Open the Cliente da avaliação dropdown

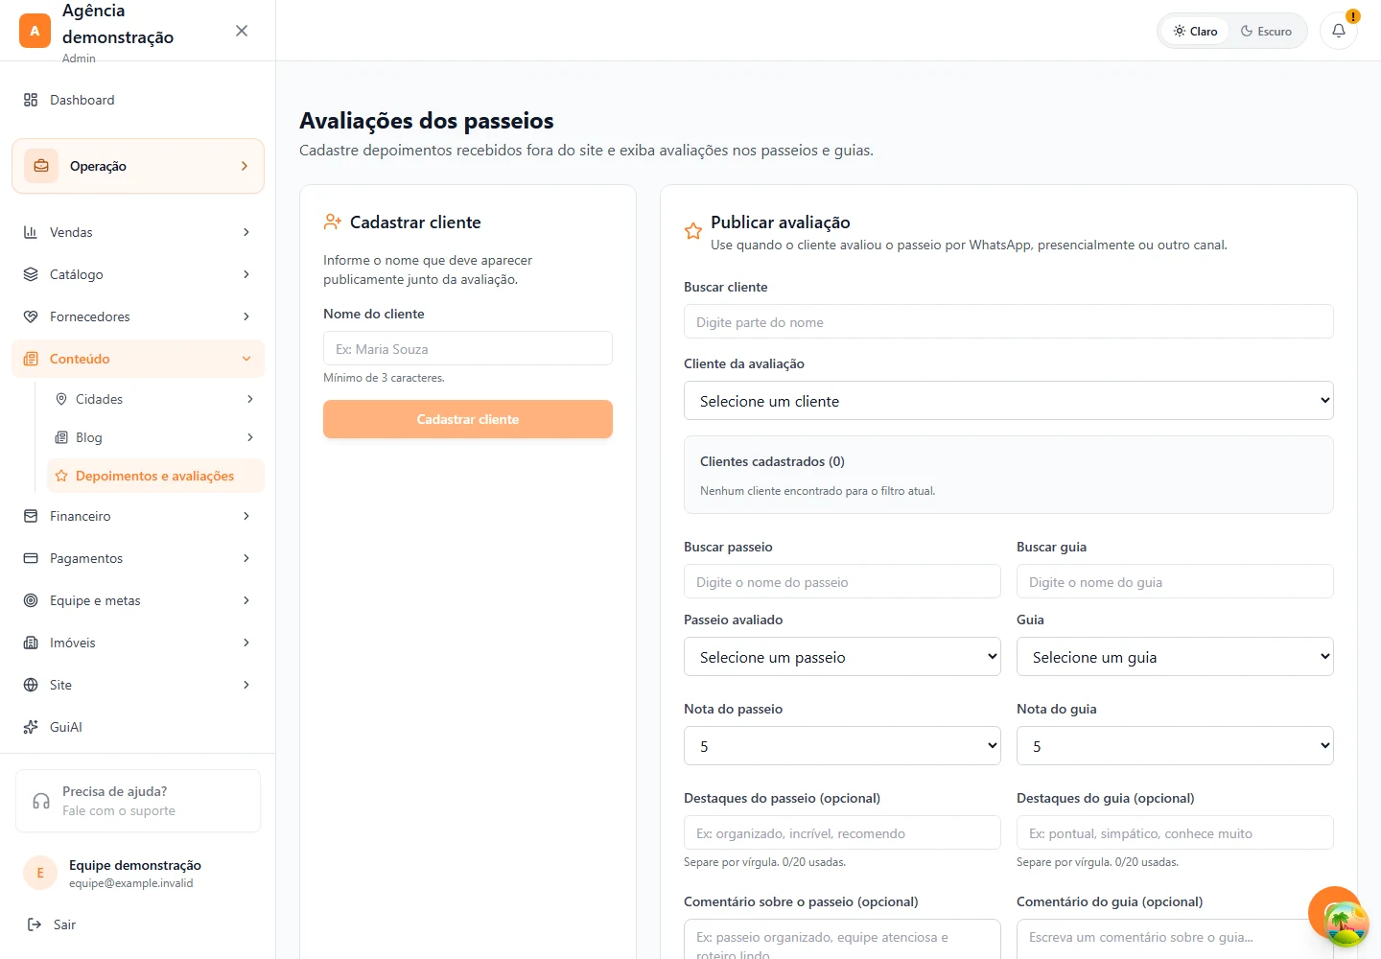[1009, 401]
